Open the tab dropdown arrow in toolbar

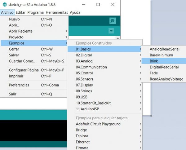pos(111,31)
